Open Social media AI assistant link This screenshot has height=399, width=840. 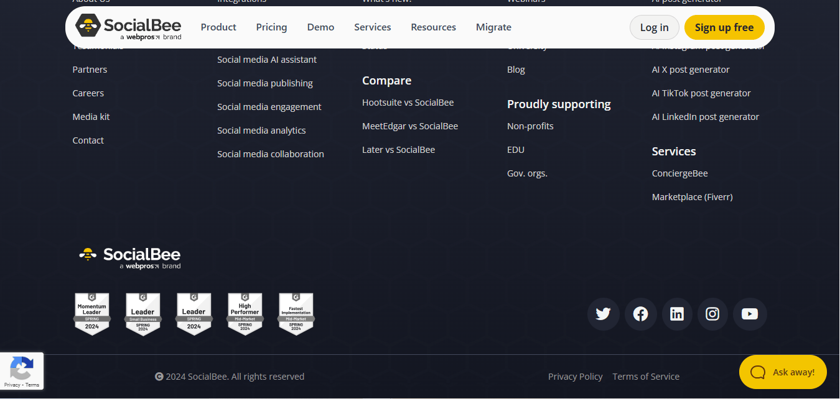[267, 60]
